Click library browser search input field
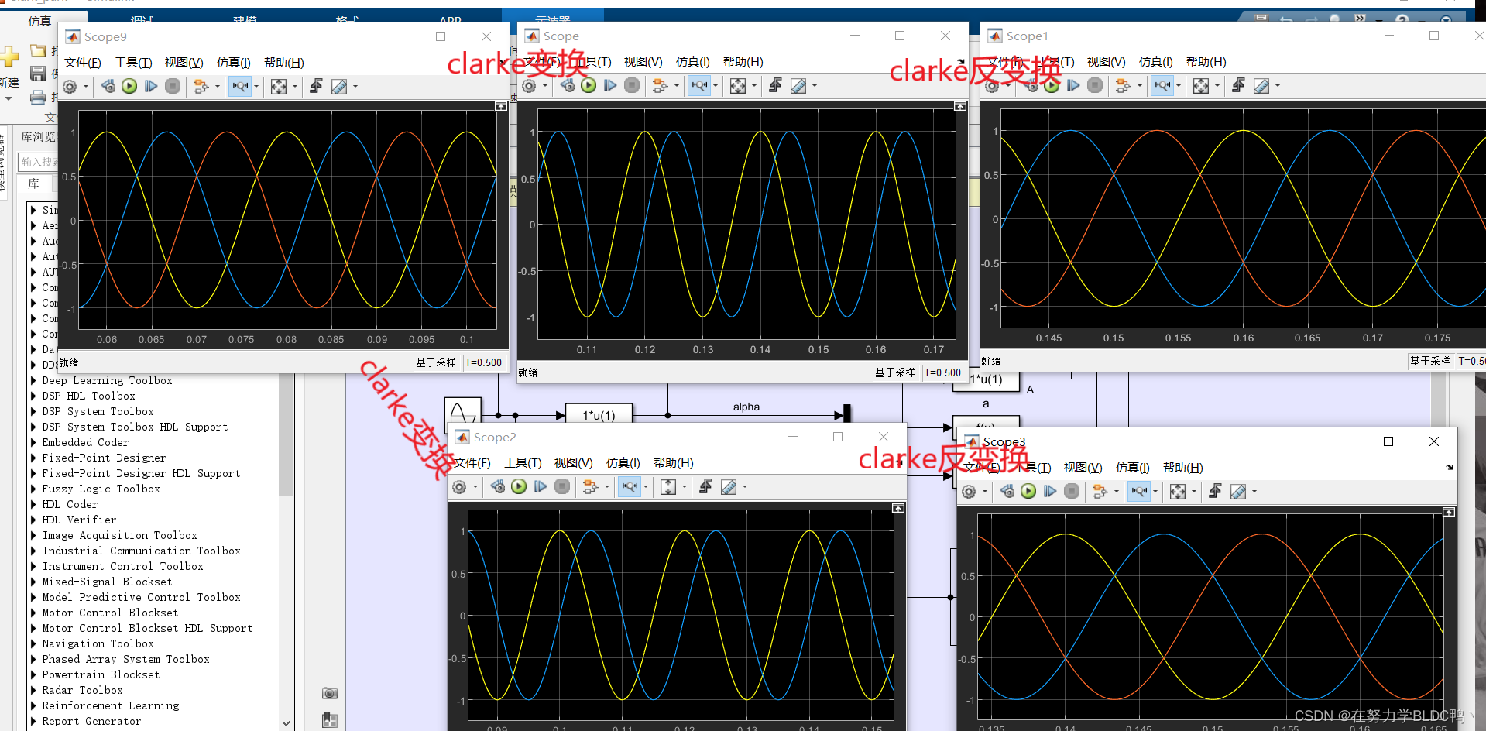 pos(39,162)
